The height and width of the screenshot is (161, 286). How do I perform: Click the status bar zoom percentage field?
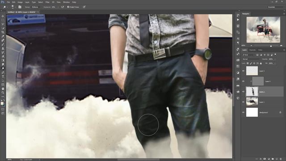10,160
